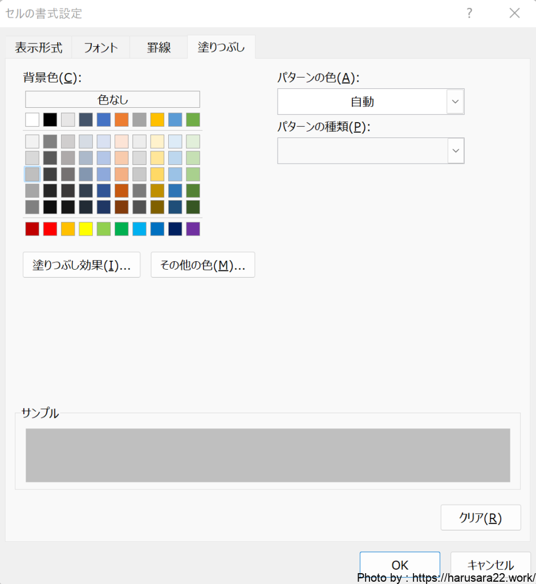Open the パターンの色 dropdown

[x=455, y=102]
